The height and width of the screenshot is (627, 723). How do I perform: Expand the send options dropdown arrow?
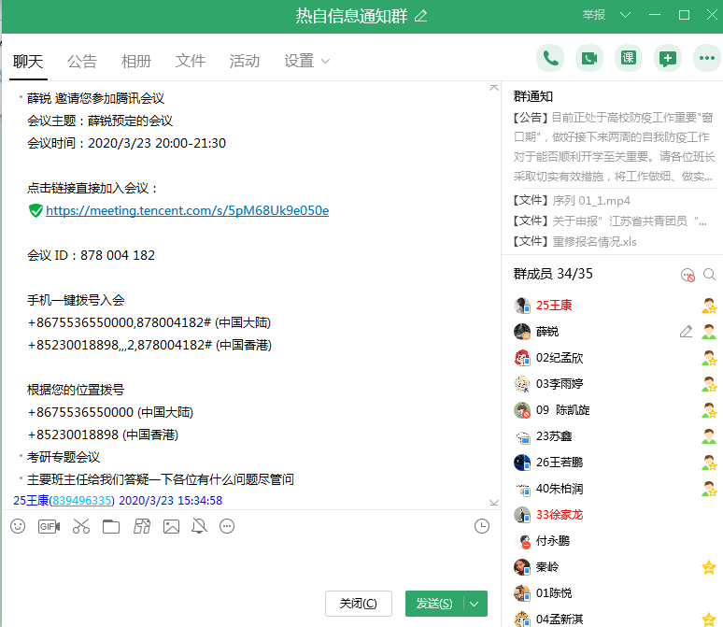(x=476, y=604)
